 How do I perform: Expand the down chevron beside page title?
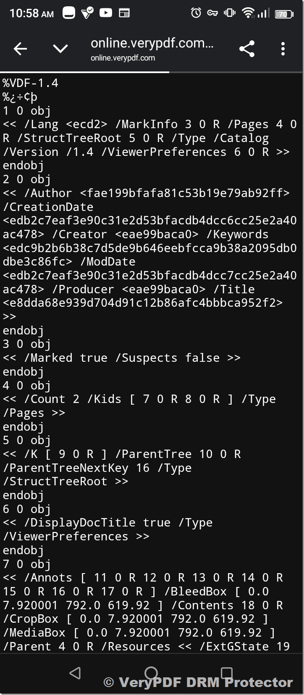point(60,49)
